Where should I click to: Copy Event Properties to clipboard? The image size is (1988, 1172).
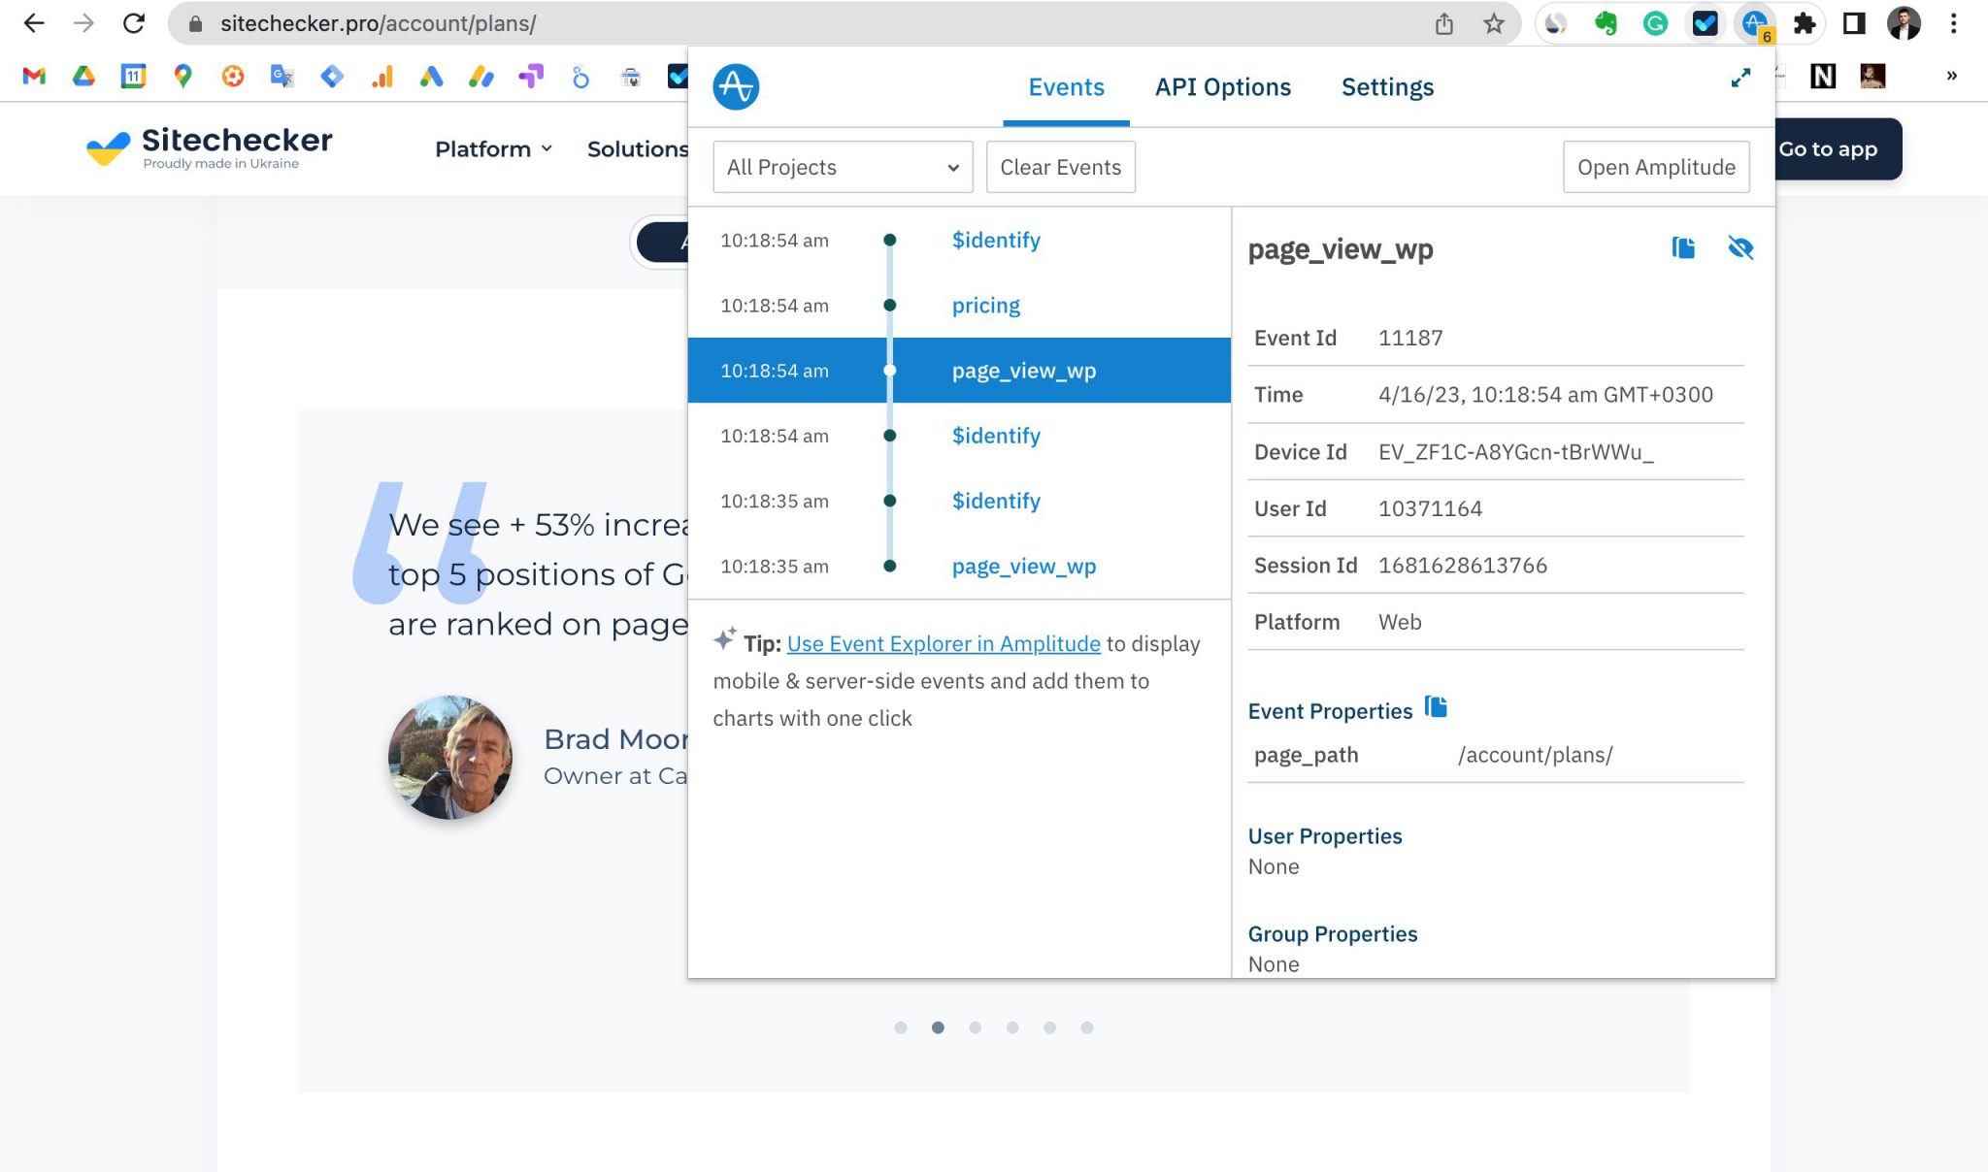(x=1436, y=707)
